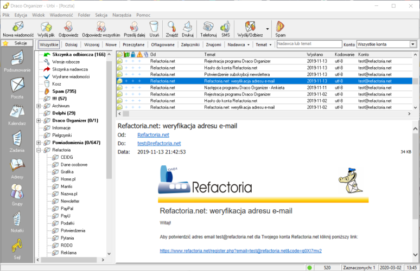Open Podsumowanie section in sidebar
The height and width of the screenshot is (271, 420).
coord(17,62)
